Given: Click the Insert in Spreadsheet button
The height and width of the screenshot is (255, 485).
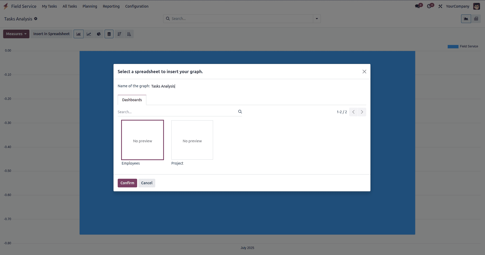Looking at the screenshot, I should click(51, 34).
